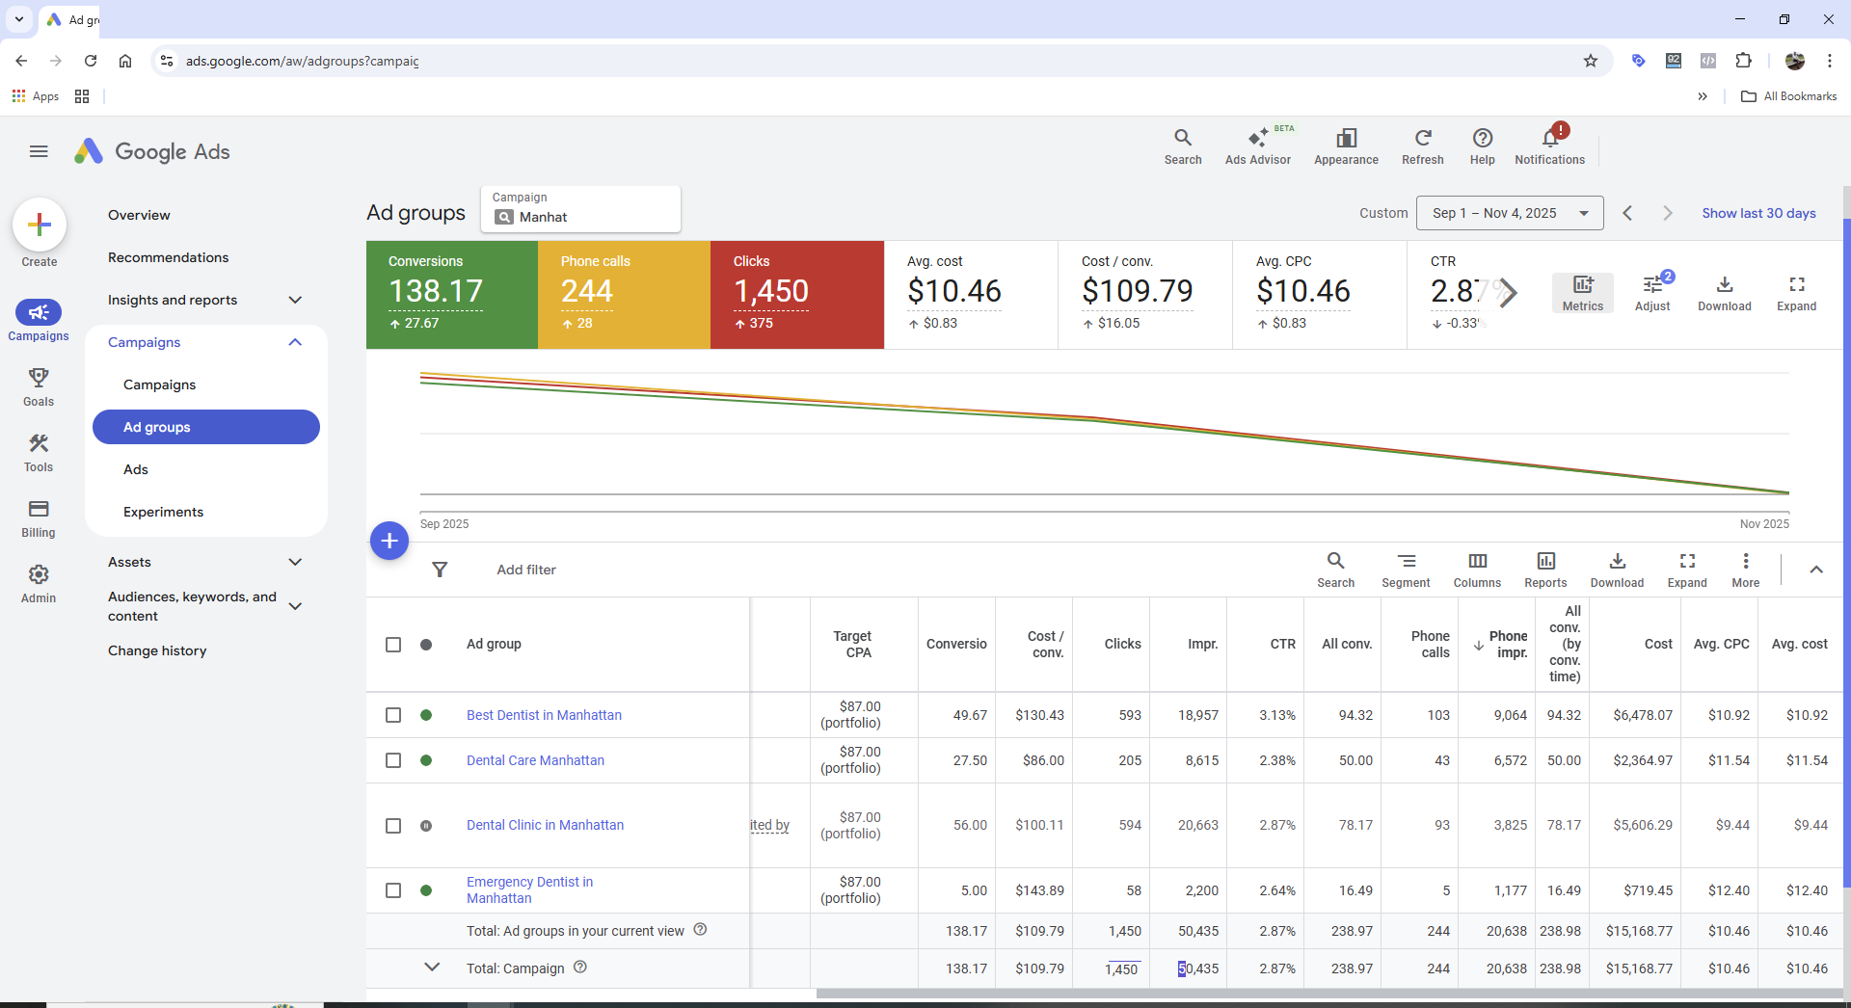The height and width of the screenshot is (1008, 1851).
Task: Collapse the Campaigns sidebar section
Action: coord(295,342)
